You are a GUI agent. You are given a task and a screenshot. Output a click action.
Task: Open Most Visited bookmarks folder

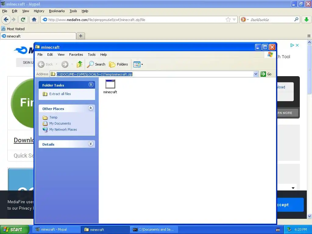pyautogui.click(x=13, y=29)
